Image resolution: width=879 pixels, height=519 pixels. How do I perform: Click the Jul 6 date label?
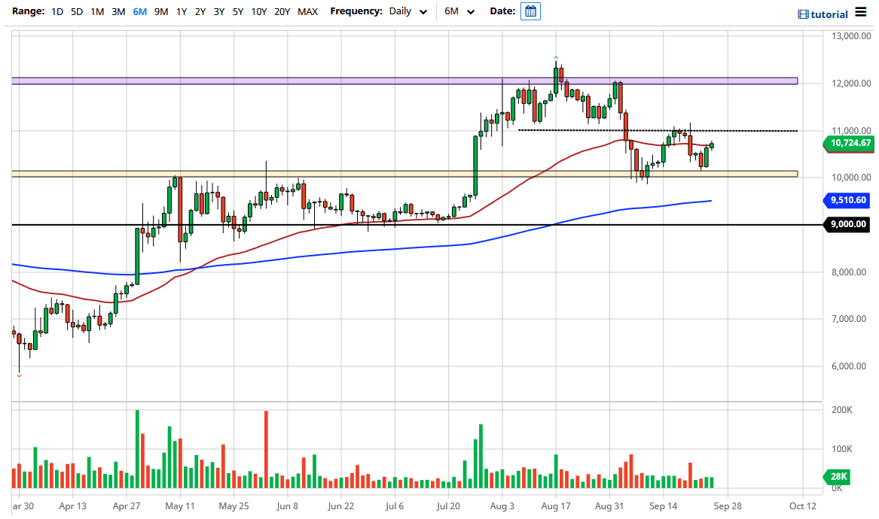pos(395,506)
